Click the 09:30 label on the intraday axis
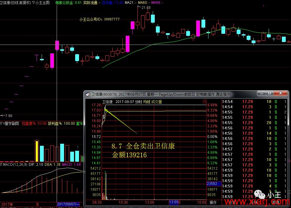 click(x=97, y=202)
